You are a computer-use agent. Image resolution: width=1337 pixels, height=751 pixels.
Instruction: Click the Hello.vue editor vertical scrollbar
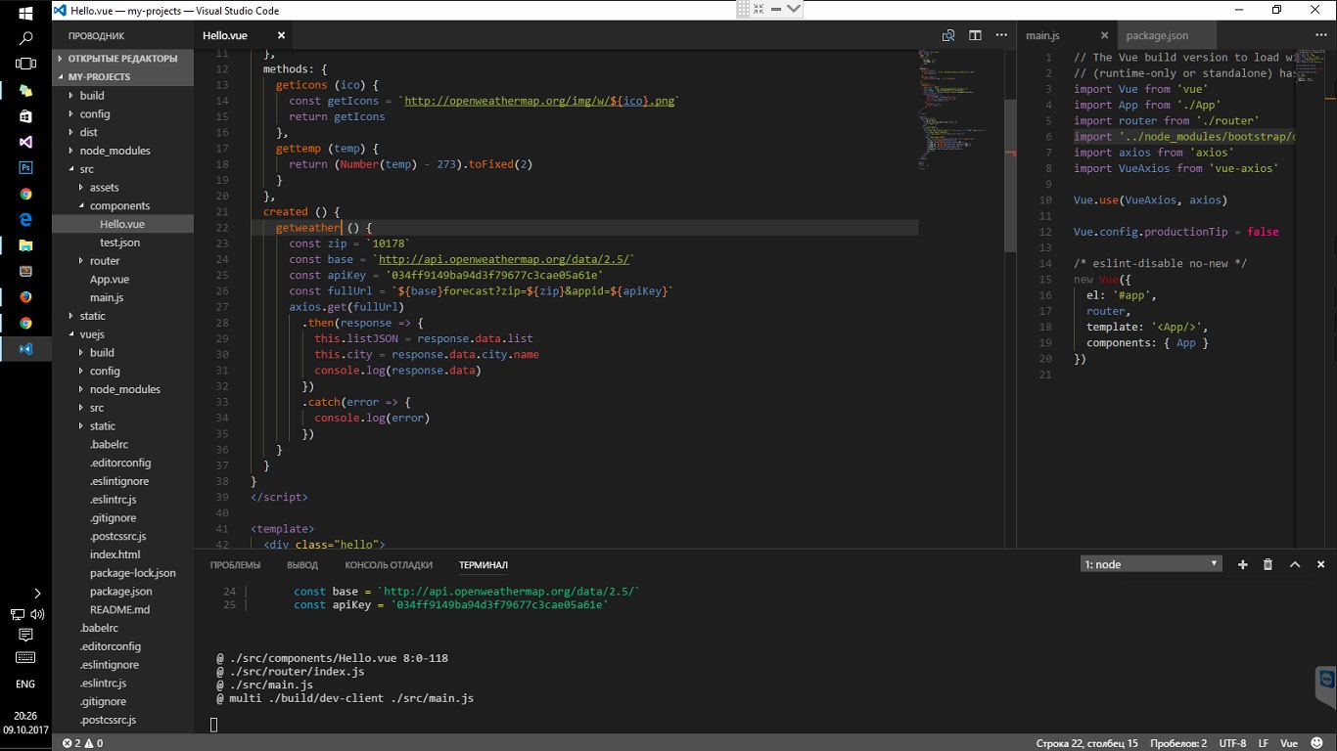(x=1010, y=175)
